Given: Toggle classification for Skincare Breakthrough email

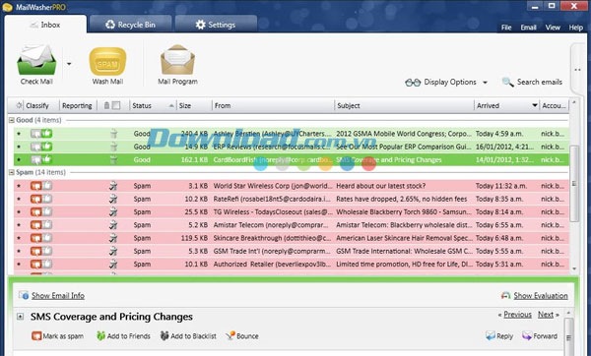Looking at the screenshot, I should click(41, 238).
